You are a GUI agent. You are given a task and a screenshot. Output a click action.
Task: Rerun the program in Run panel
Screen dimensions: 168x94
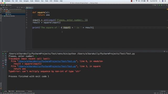click(x=3, y=54)
